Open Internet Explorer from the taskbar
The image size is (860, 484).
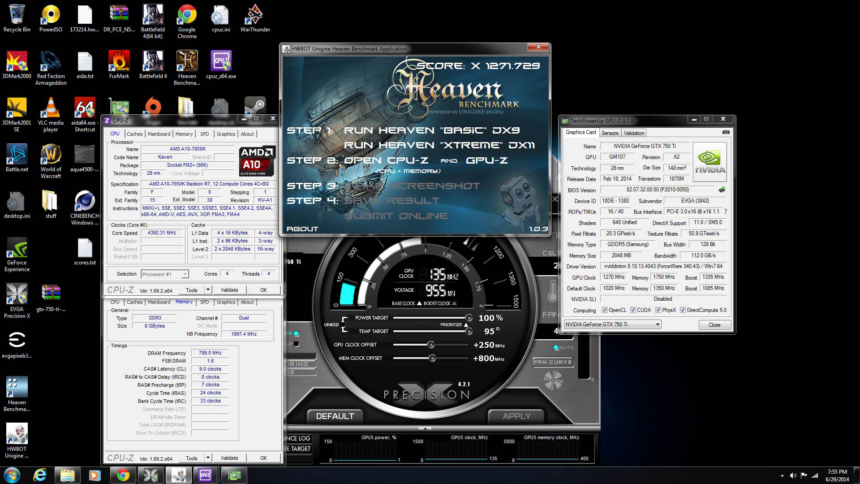40,475
